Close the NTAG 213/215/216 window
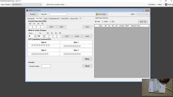Viewport: 173px width, 97px height. point(147,11)
